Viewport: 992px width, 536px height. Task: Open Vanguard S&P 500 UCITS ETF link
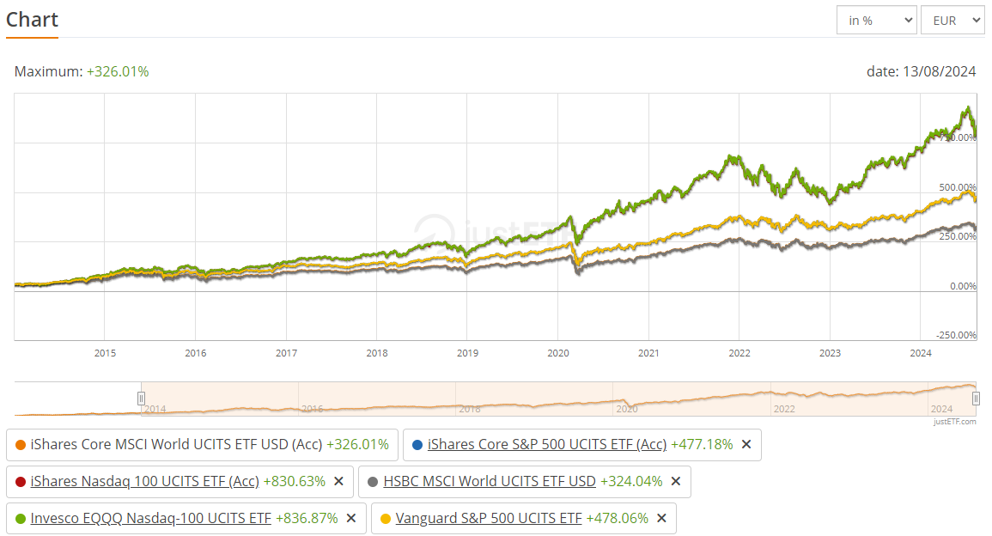pyautogui.click(x=489, y=518)
